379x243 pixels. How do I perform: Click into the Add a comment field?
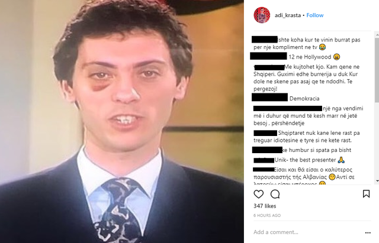pyautogui.click(x=307, y=232)
